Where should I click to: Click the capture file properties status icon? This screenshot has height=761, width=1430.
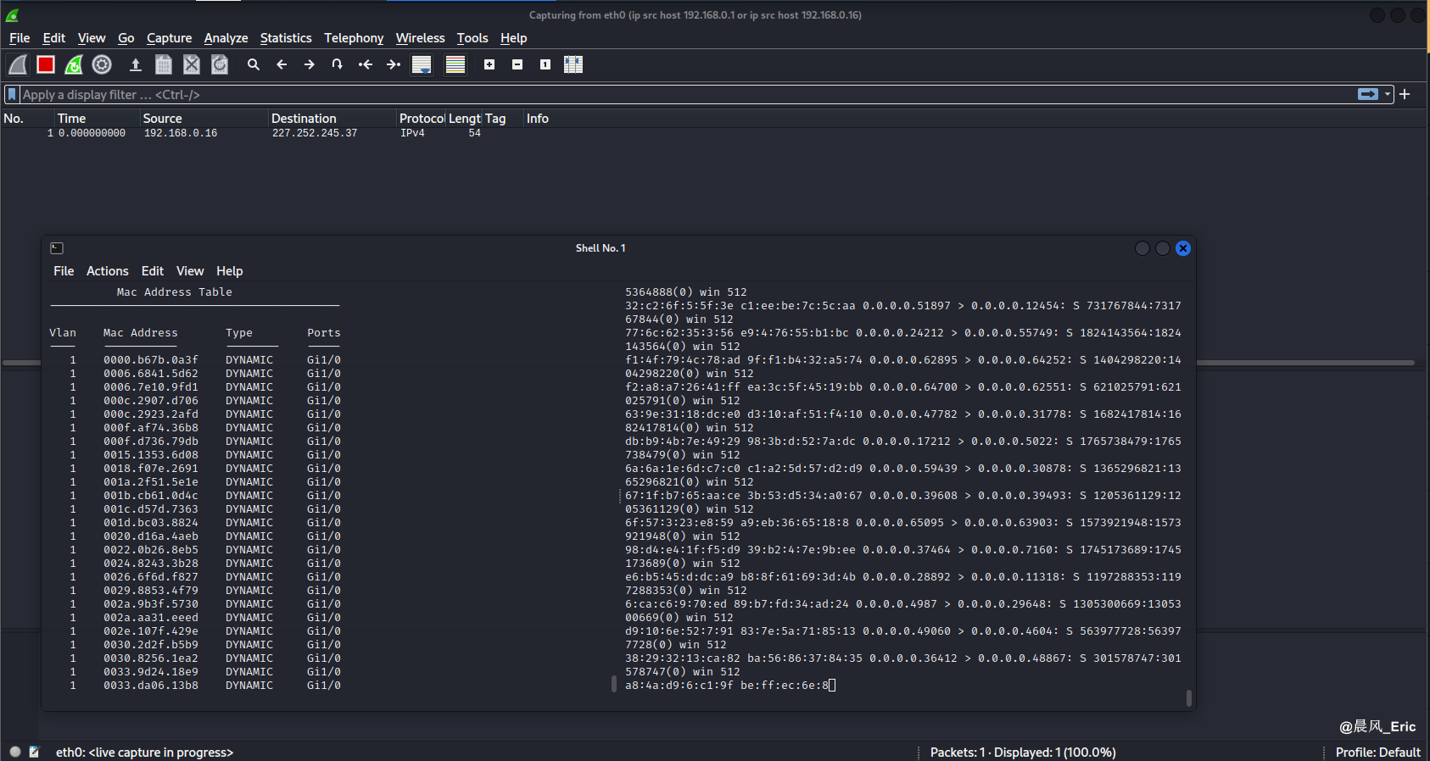pyautogui.click(x=34, y=752)
